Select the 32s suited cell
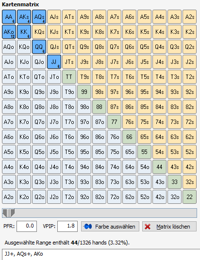200x260 pixels. (x=189, y=182)
